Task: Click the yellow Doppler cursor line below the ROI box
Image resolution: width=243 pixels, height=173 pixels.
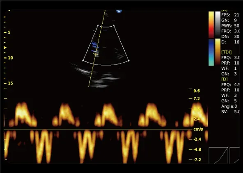Action: 91,76
